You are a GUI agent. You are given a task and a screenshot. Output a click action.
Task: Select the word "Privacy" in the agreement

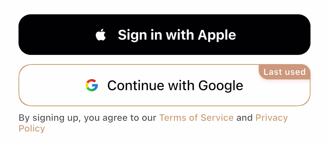pyautogui.click(x=271, y=118)
